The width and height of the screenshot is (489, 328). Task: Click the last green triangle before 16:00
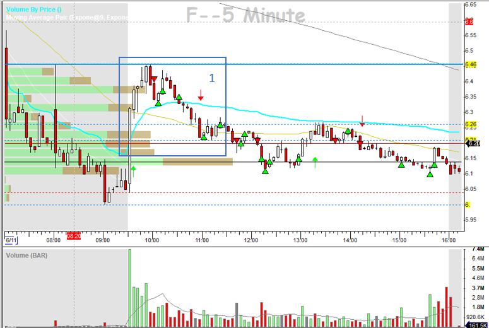pos(435,165)
